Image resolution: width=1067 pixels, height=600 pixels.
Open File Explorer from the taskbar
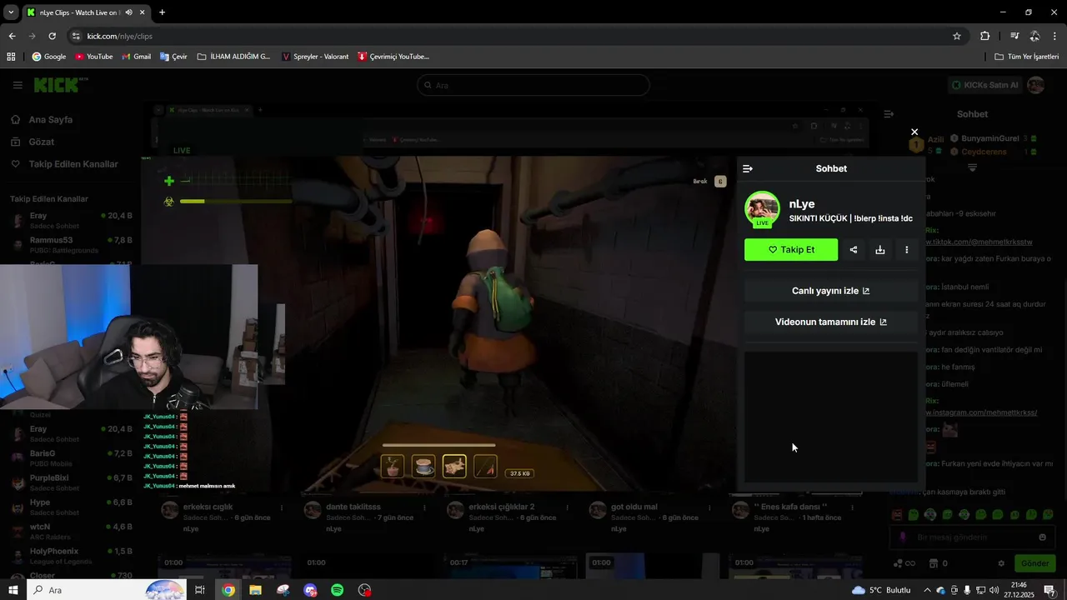tap(255, 590)
